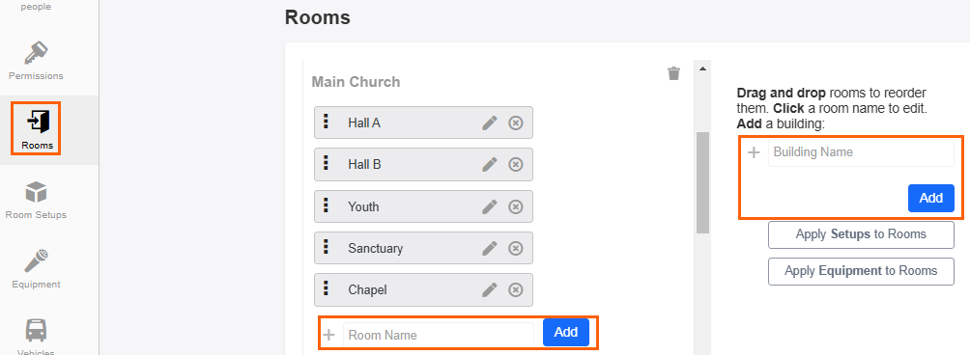The image size is (970, 355).
Task: Open Room Setups in the sidebar
Action: pos(36,200)
